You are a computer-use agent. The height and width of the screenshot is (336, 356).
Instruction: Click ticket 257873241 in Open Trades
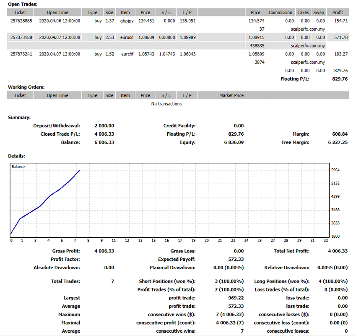click(20, 54)
